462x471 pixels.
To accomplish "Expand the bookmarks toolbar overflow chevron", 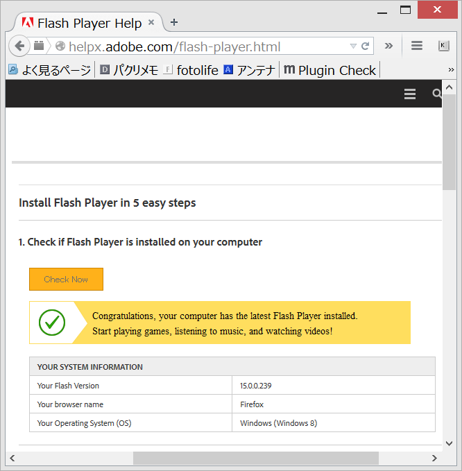I will (x=451, y=69).
